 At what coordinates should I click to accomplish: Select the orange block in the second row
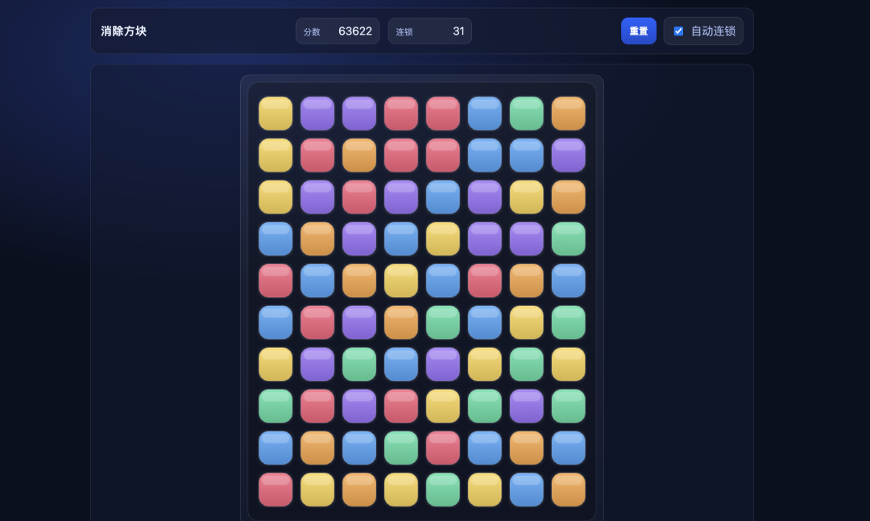coord(359,155)
